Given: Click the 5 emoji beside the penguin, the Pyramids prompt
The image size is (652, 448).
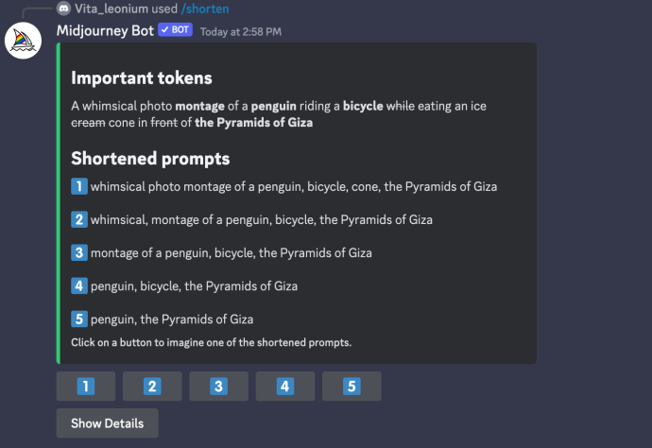Looking at the screenshot, I should pyautogui.click(x=79, y=319).
